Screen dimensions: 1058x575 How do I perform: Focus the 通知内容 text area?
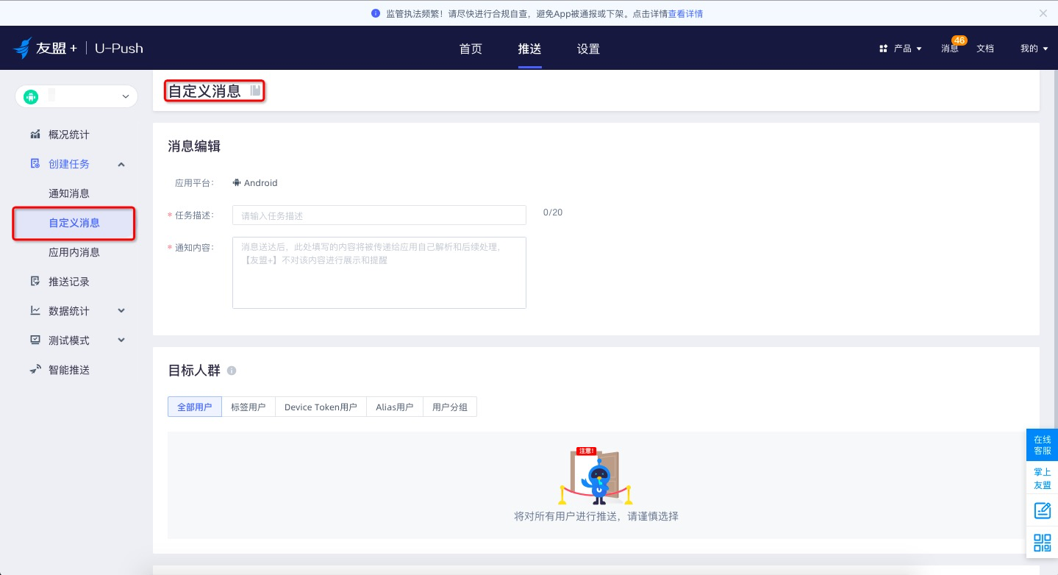[x=379, y=273]
